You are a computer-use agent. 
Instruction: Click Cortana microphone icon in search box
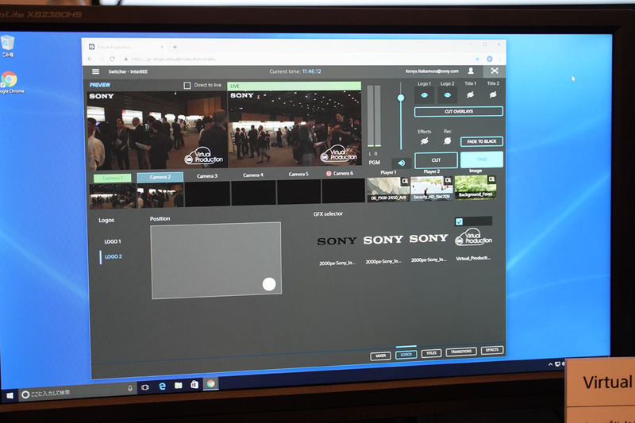(x=130, y=388)
